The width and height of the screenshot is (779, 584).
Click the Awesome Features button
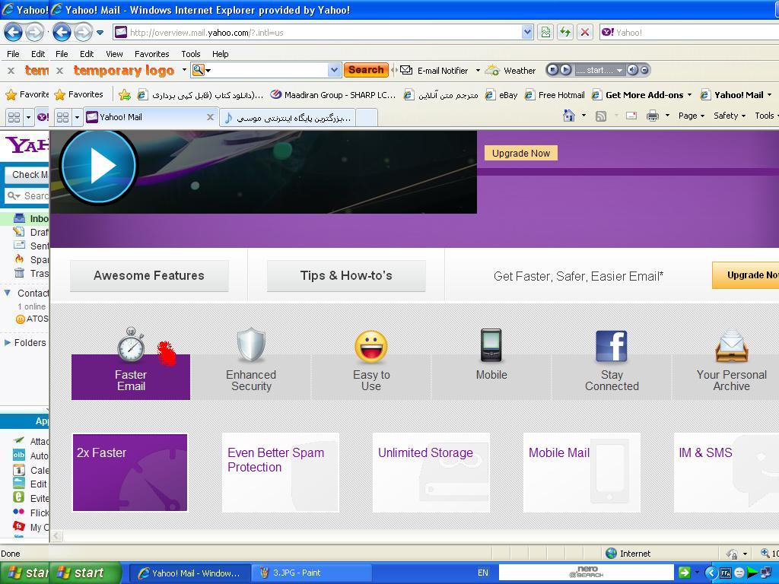point(149,275)
